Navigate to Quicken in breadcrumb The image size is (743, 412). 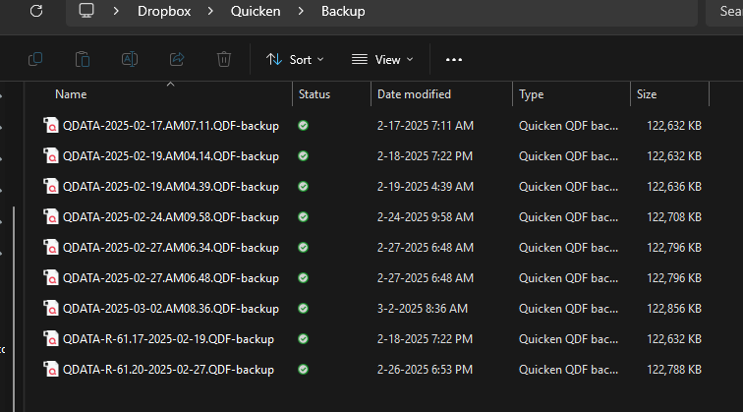point(256,11)
